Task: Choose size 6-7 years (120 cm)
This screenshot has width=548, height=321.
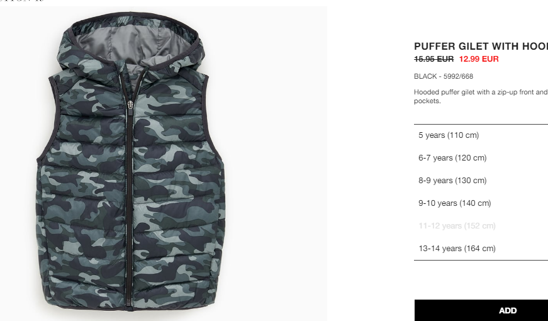Action: (481, 158)
